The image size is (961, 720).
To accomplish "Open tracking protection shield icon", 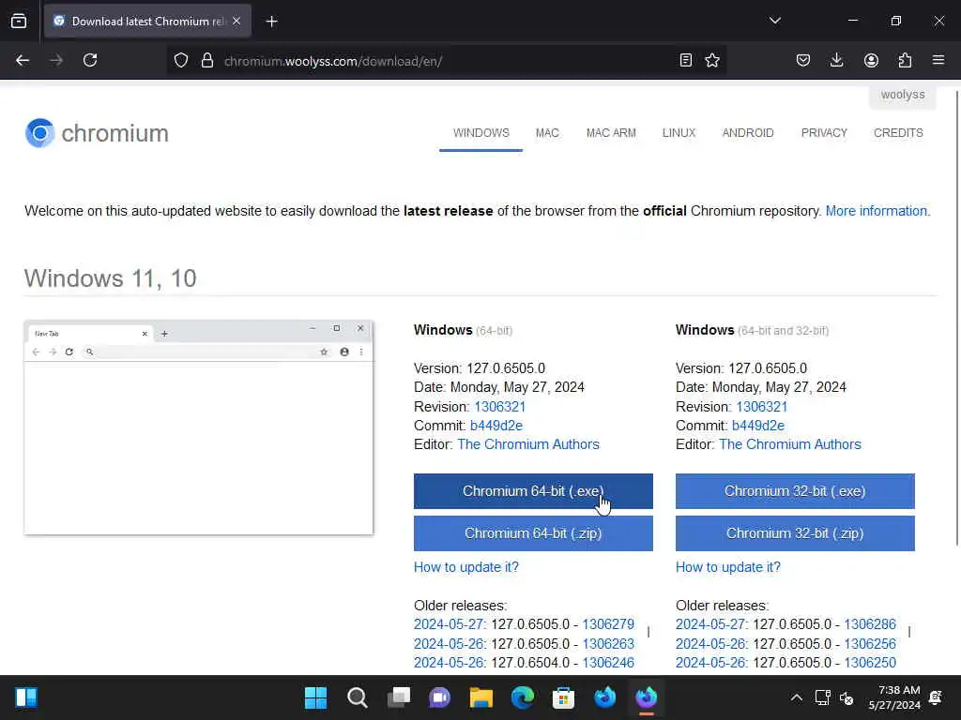I will 181,60.
